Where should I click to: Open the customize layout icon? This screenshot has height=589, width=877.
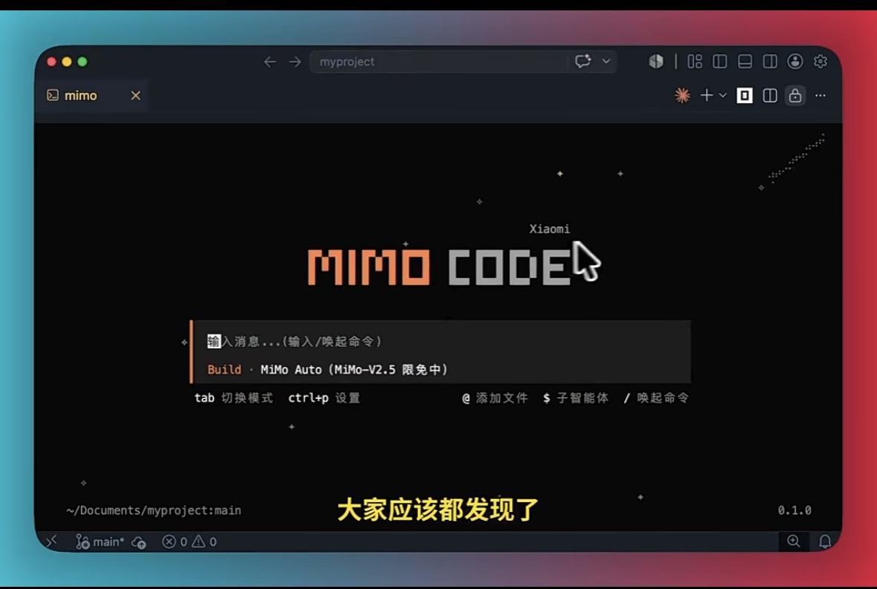(x=695, y=62)
